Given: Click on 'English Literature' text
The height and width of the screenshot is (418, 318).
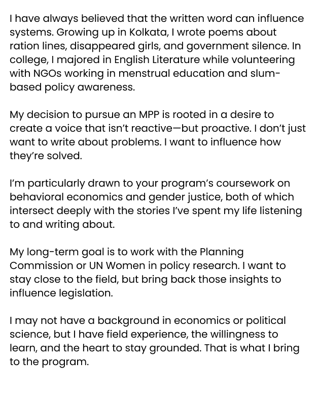Looking at the screenshot, I should click(157, 60).
